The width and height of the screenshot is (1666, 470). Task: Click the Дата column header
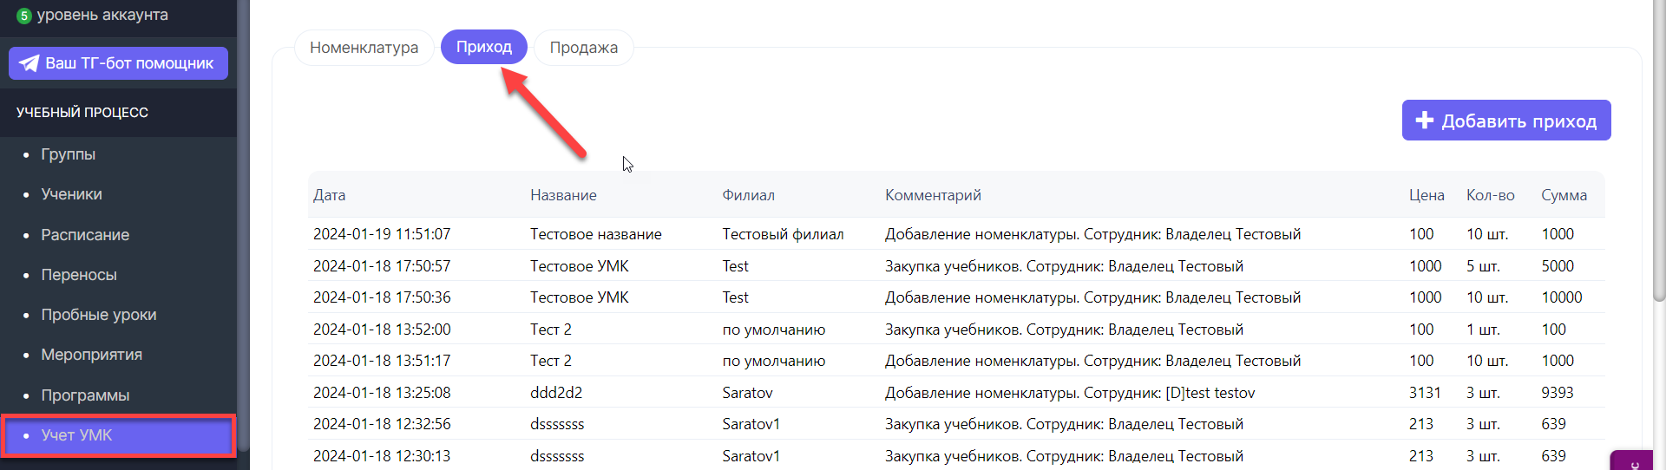tap(329, 195)
